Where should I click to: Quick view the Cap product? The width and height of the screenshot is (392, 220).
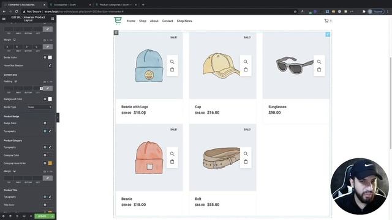click(x=246, y=62)
